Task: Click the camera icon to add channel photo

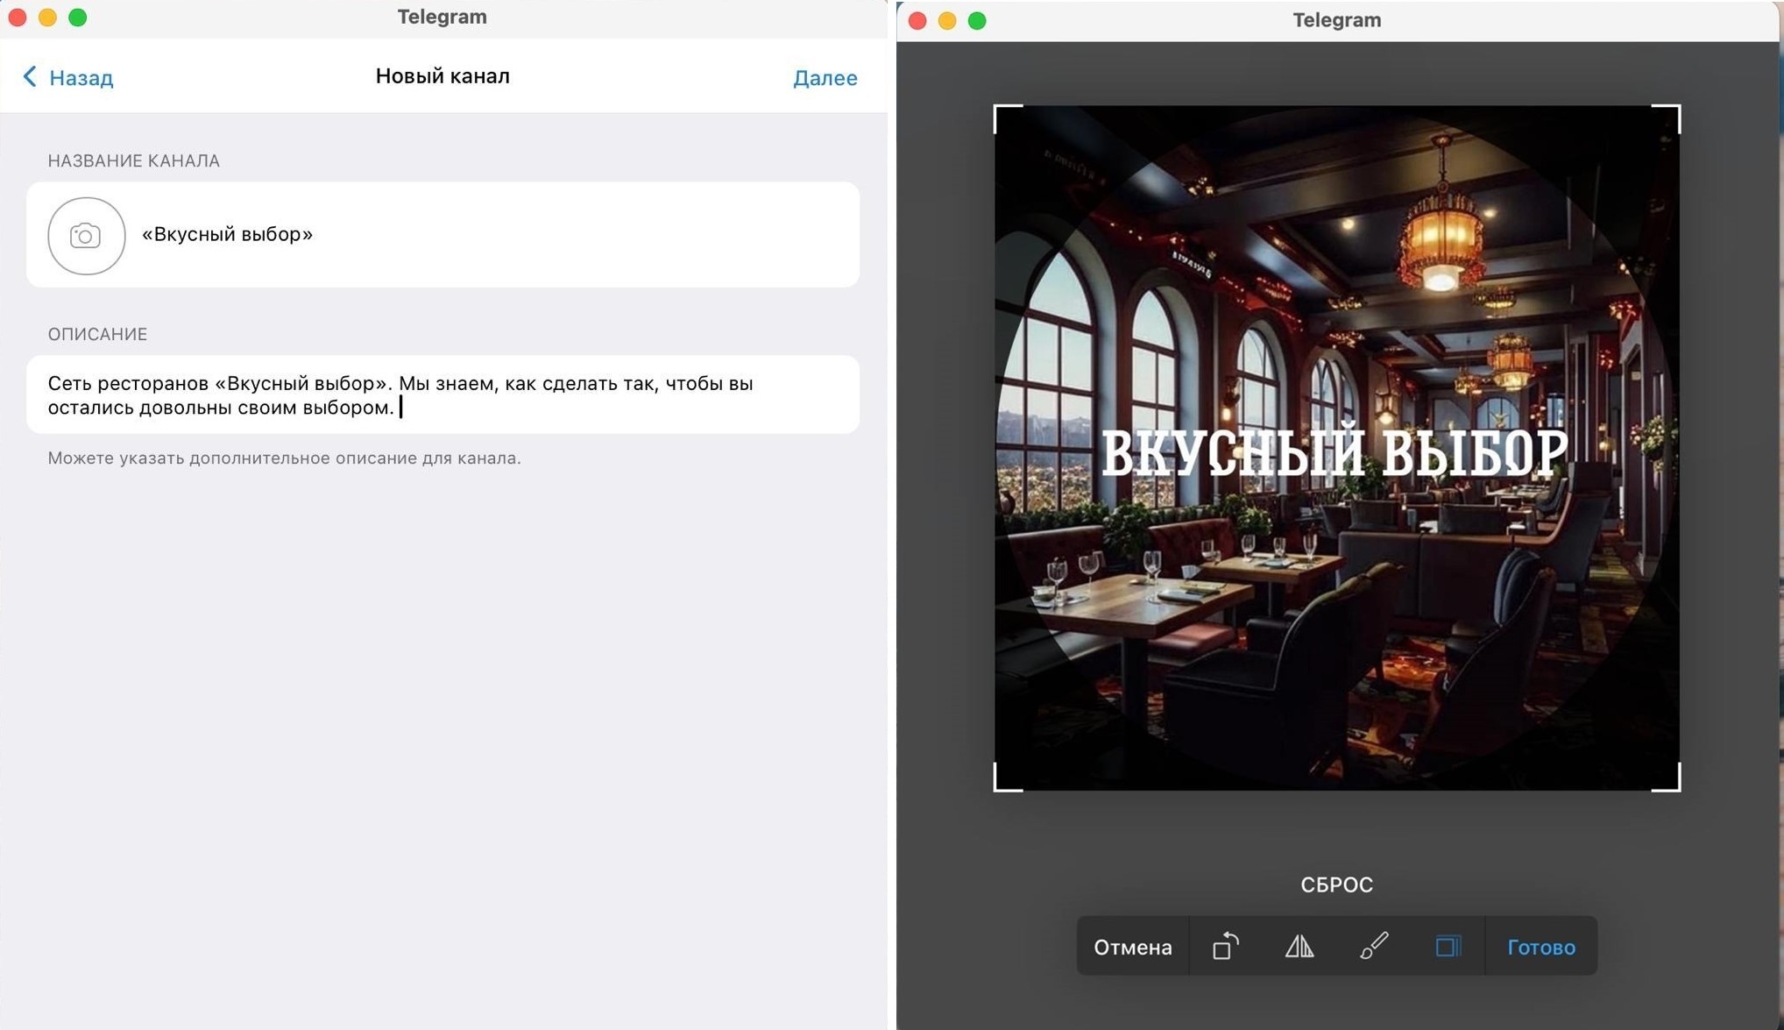Action: [86, 236]
